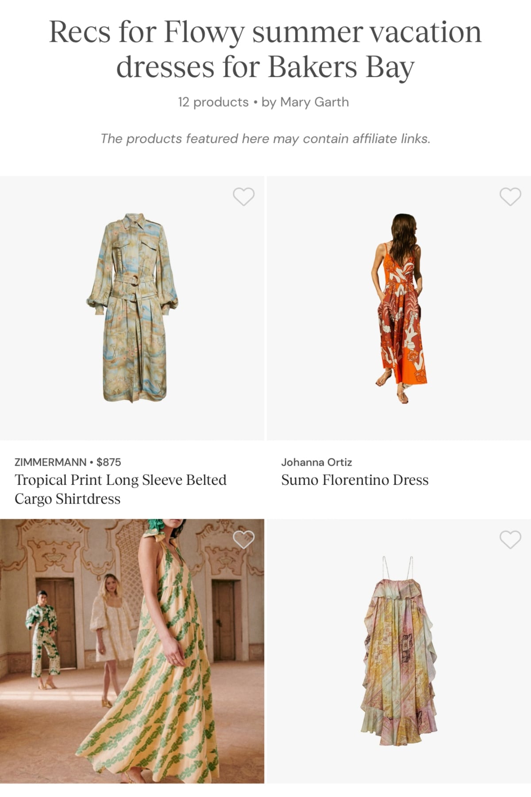This screenshot has height=797, width=531.
Task: Open the Zimmermann tropical shirtdress image
Action: (x=132, y=308)
